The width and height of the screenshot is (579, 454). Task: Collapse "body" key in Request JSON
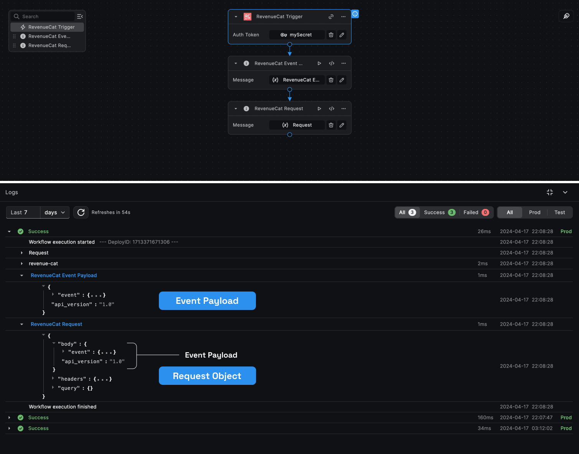(54, 343)
